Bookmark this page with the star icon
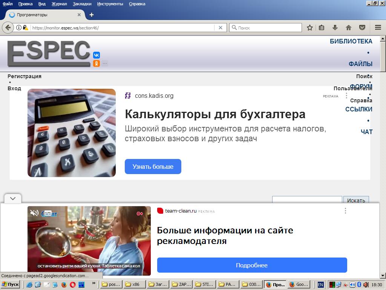Screen dimensions: 386x290 pos(310,28)
